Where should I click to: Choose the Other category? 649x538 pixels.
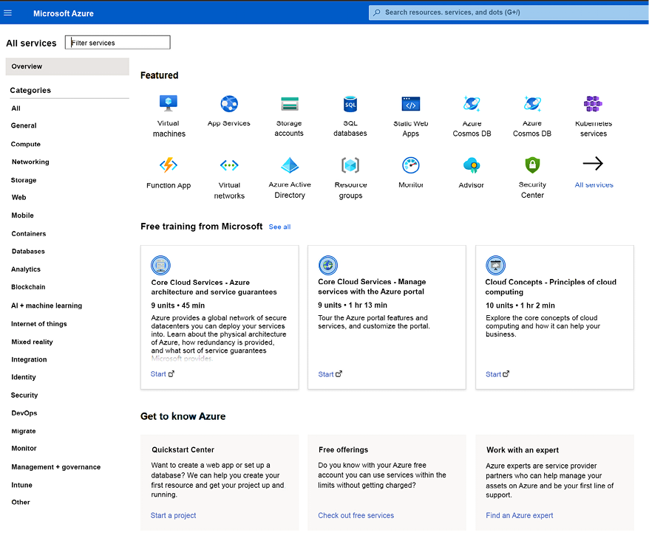point(21,502)
